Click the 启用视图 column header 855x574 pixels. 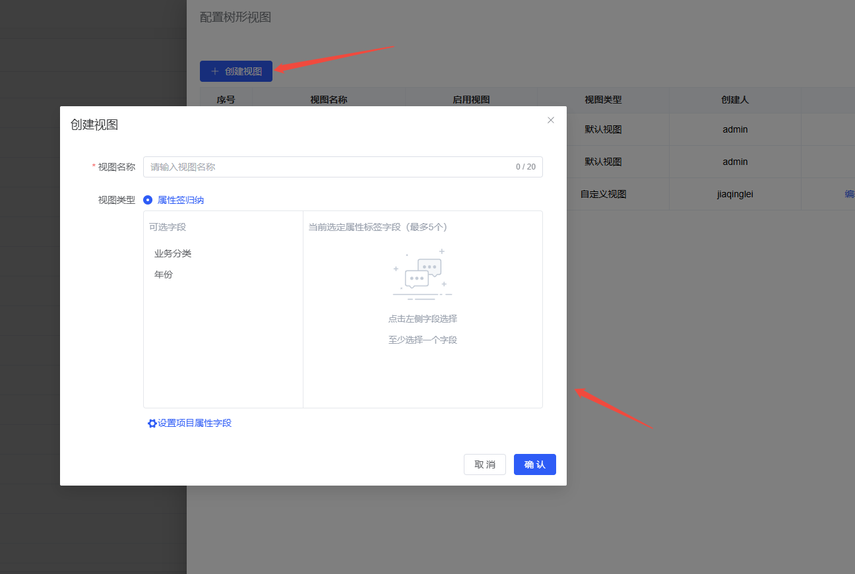point(471,100)
